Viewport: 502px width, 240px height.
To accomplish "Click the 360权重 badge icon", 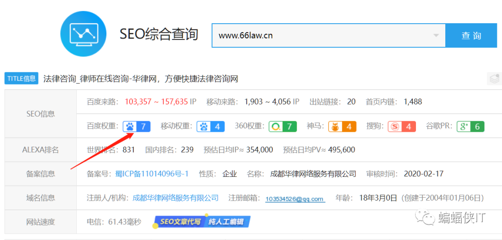I will (283, 127).
